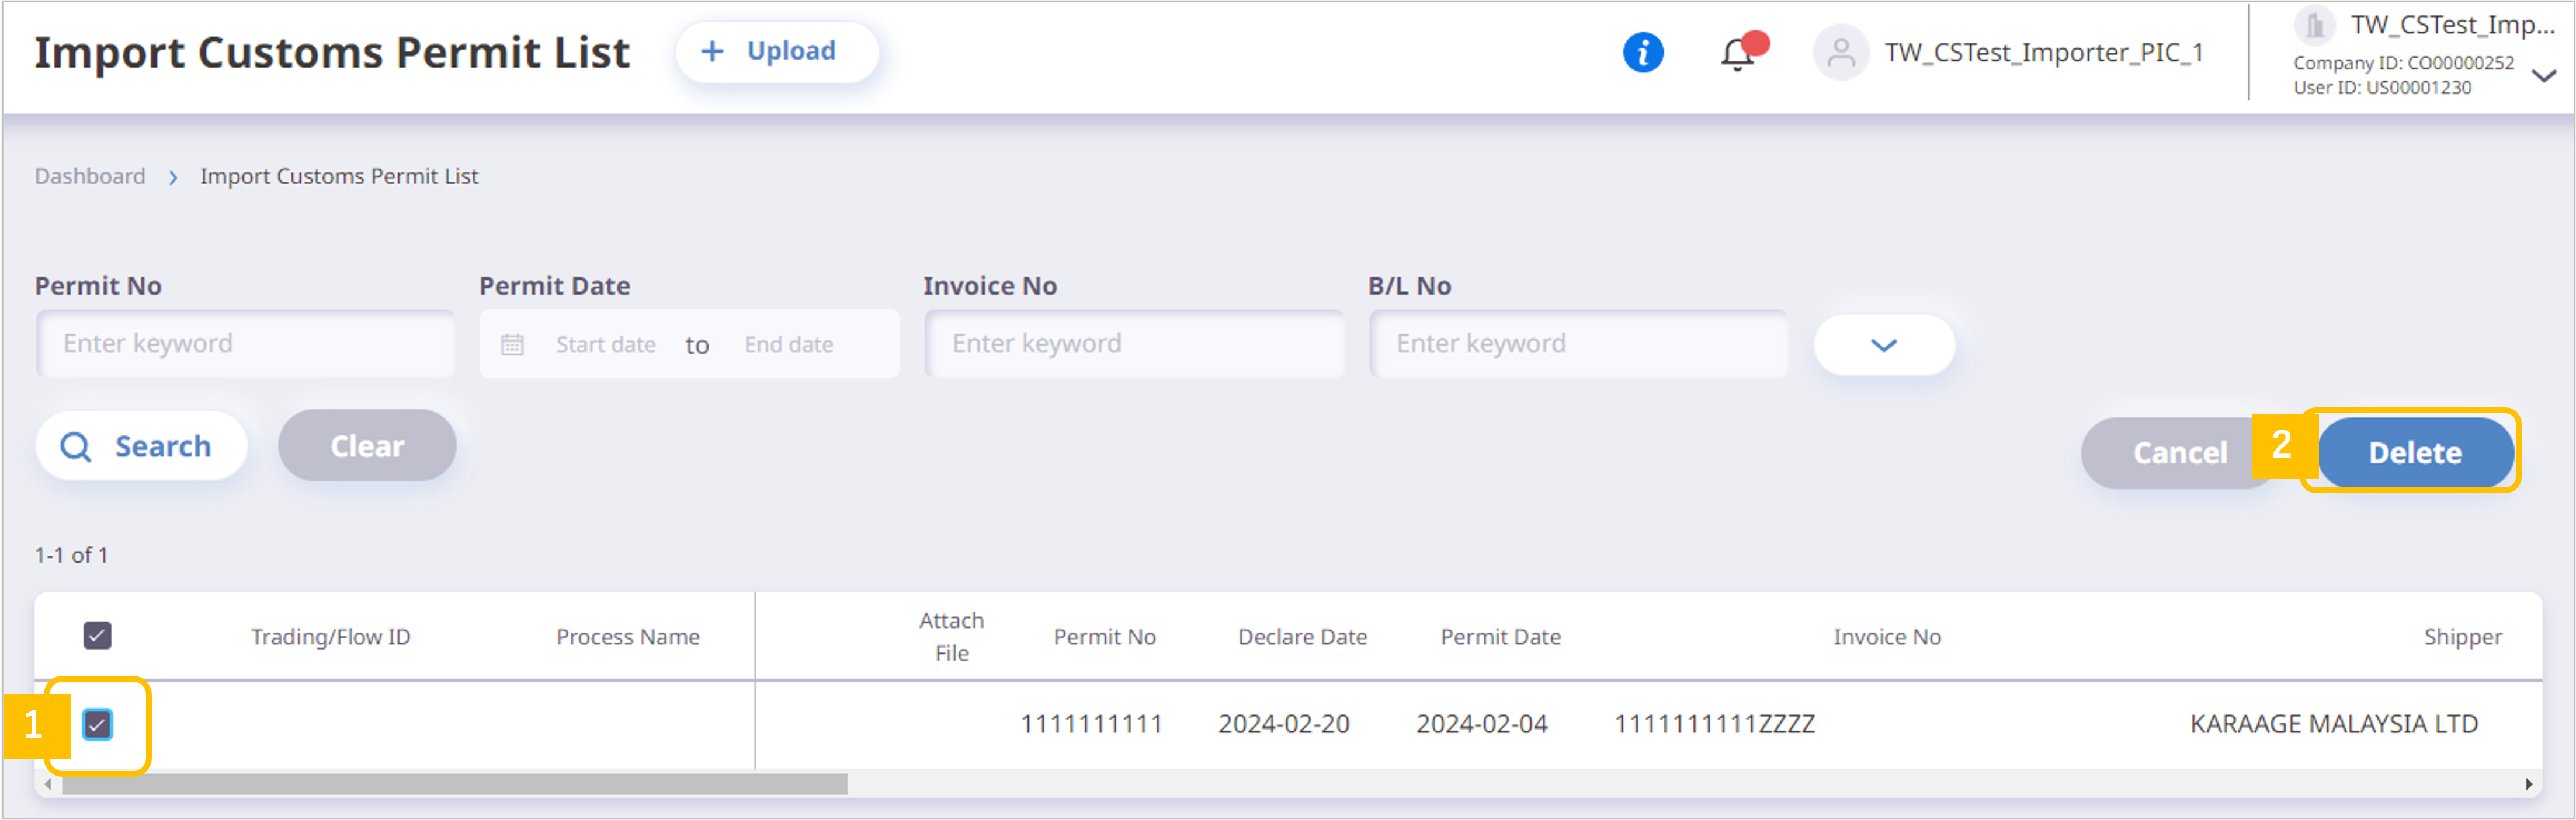Viewport: 2576px width, 820px height.
Task: Click the plus icon on Upload
Action: 711,51
